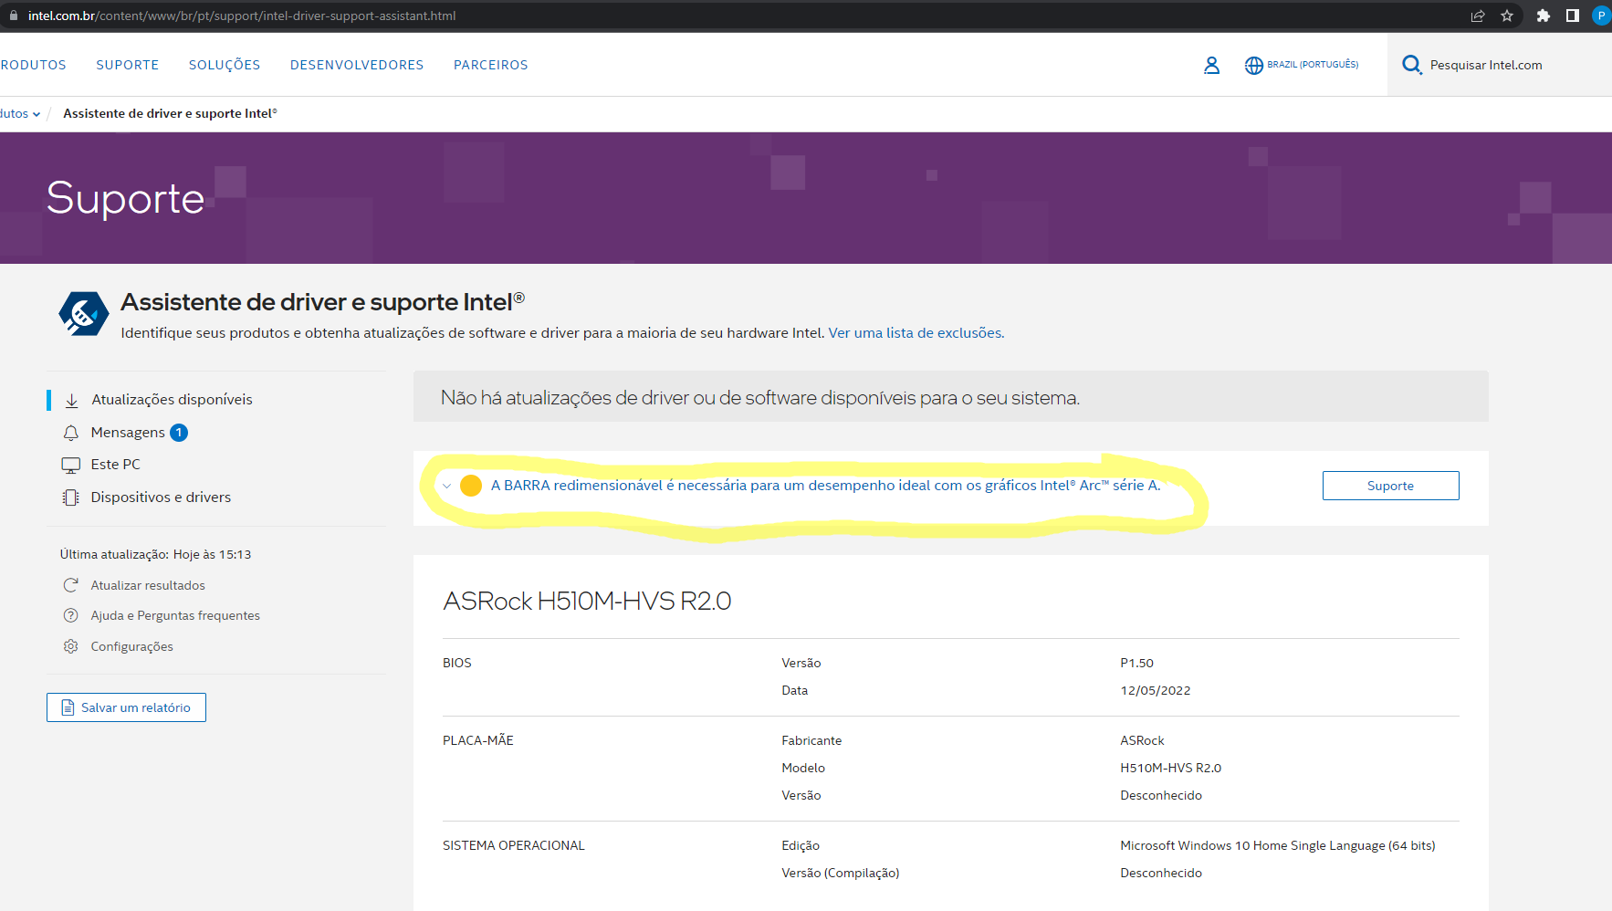Open Este PC section
This screenshot has width=1612, height=911.
coord(116,465)
